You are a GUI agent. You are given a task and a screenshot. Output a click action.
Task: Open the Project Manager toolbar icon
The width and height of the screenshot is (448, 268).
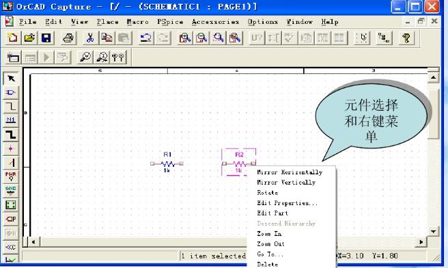tap(384, 38)
